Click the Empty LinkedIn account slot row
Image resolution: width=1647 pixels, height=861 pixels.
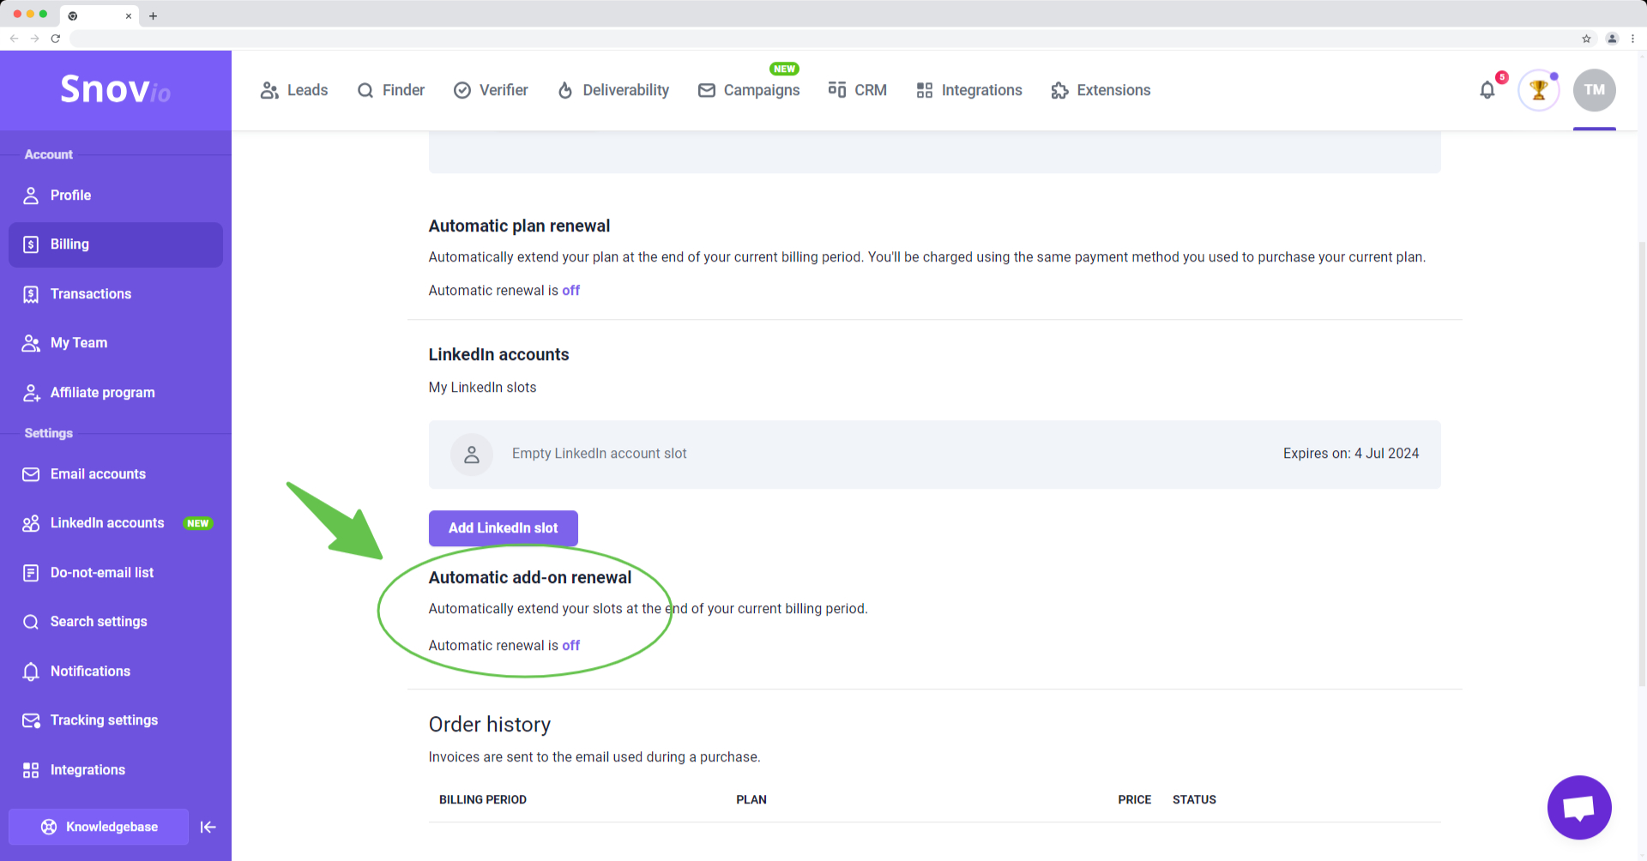pos(935,455)
